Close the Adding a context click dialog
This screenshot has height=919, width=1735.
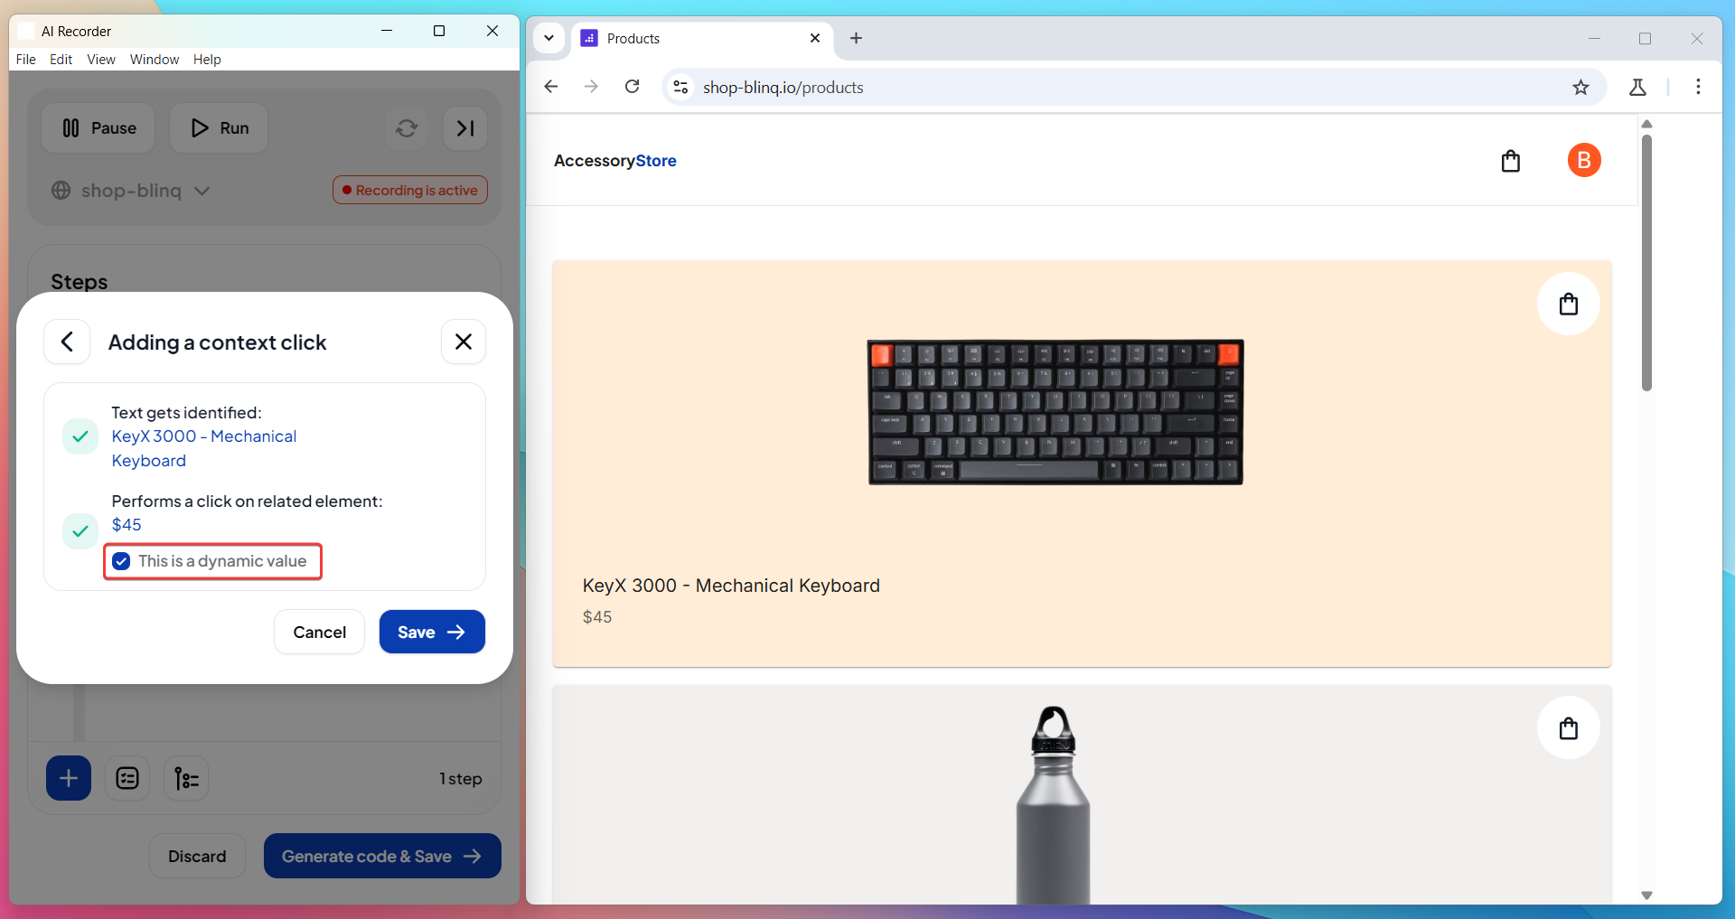(464, 342)
